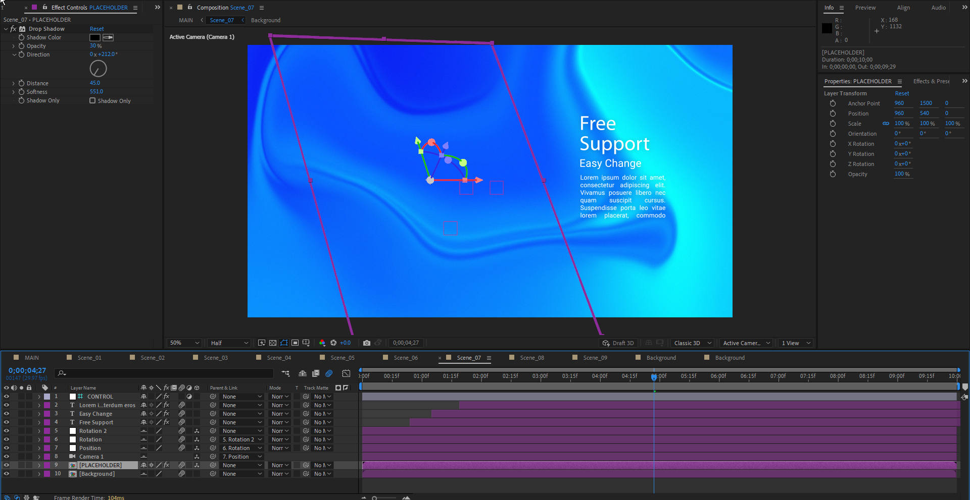Image resolution: width=970 pixels, height=500 pixels.
Task: Hide the Camera 1 layer
Action: click(x=7, y=457)
